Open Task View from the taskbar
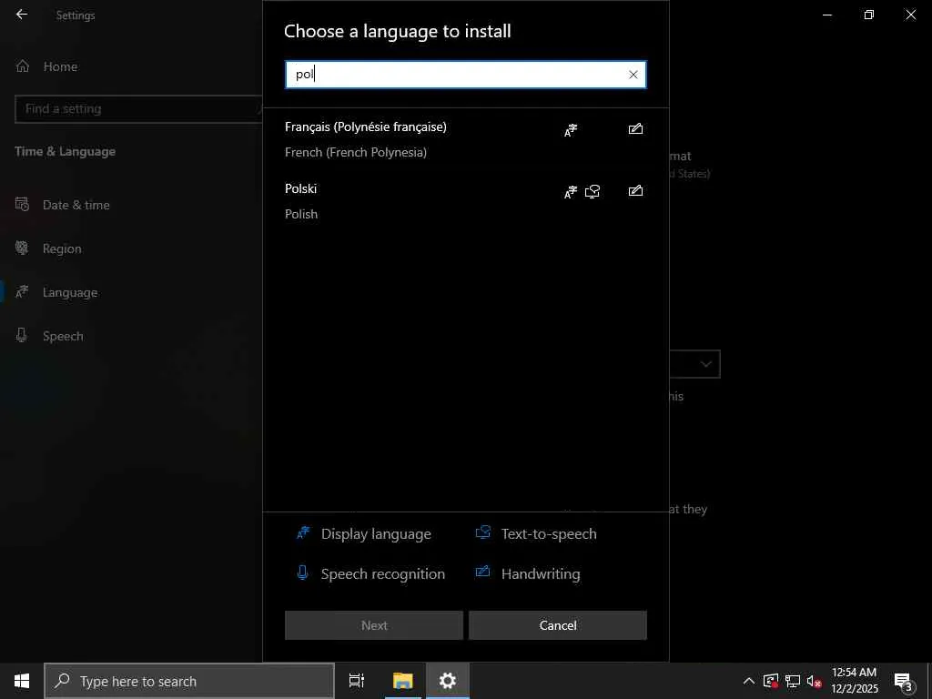This screenshot has width=932, height=699. [357, 681]
